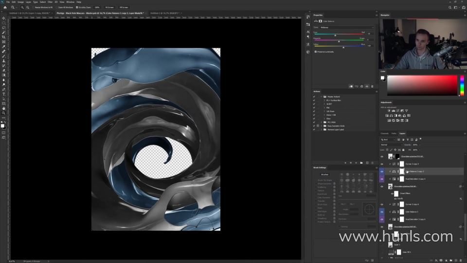Open the Filter menu
This screenshot has width=467, height=263.
(50, 2)
